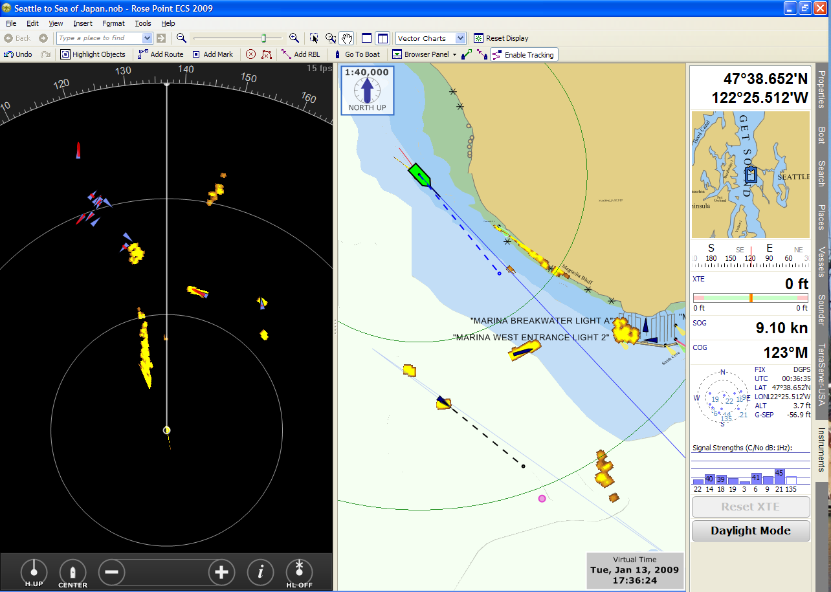Open the Browser Panel dropdown arrow
831x592 pixels.
tap(456, 54)
